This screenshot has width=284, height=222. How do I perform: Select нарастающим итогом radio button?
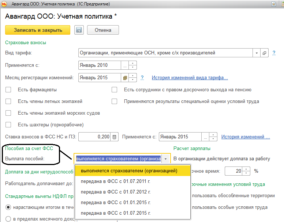8,207
